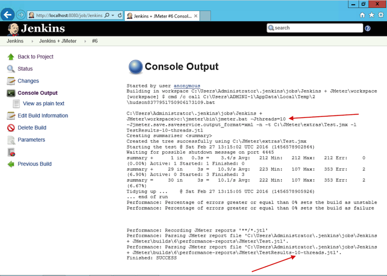Open the Parameters link

click(x=31, y=140)
